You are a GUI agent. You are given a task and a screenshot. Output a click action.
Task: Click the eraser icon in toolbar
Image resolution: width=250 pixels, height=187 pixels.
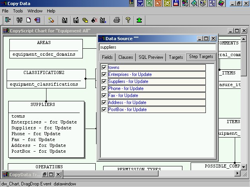click(51, 20)
